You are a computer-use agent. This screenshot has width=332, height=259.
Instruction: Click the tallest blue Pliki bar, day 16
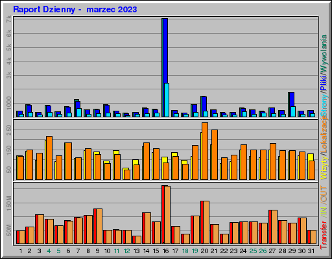pos(165,51)
